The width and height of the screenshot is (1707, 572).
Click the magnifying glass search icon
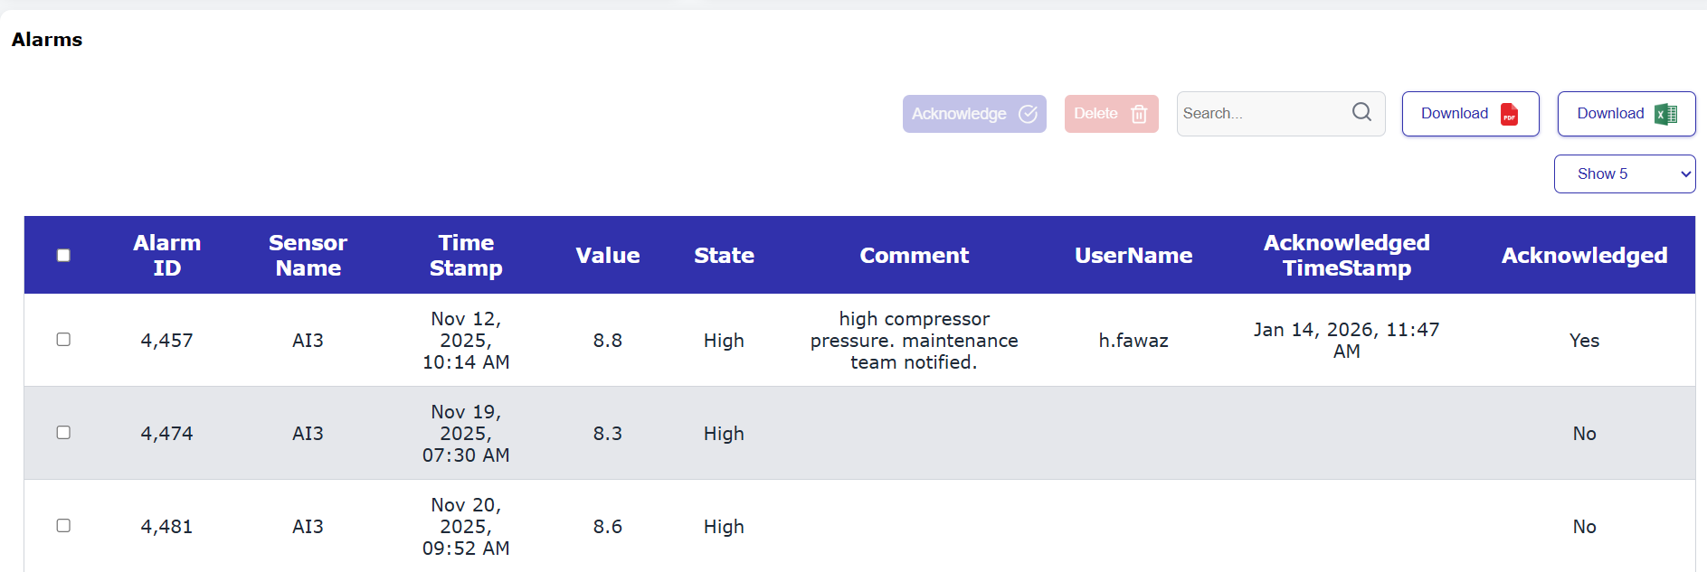pyautogui.click(x=1361, y=112)
